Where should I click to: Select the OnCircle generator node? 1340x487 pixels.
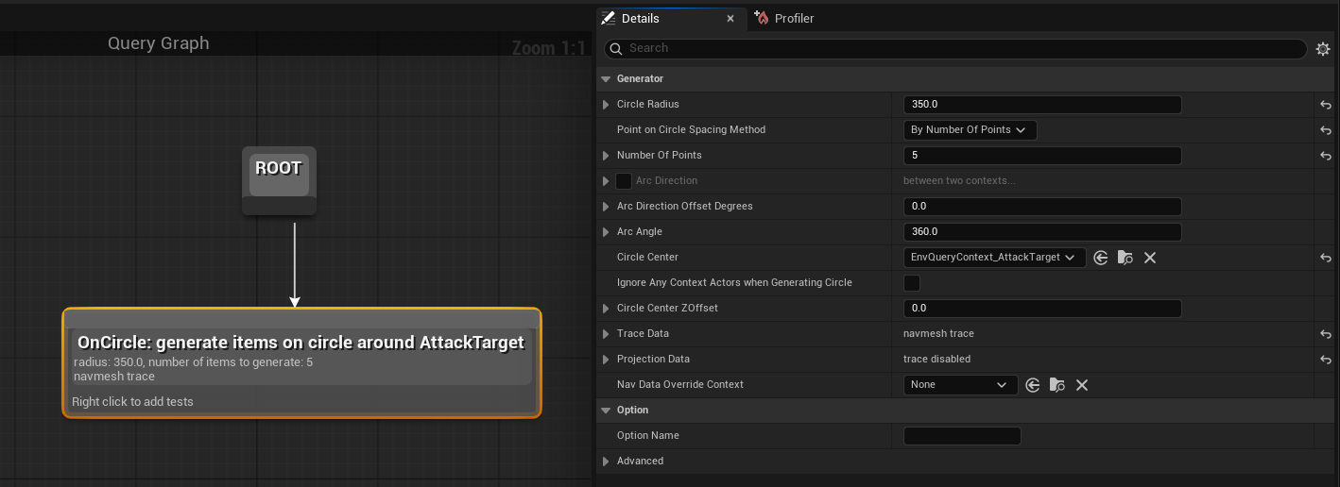[x=301, y=362]
